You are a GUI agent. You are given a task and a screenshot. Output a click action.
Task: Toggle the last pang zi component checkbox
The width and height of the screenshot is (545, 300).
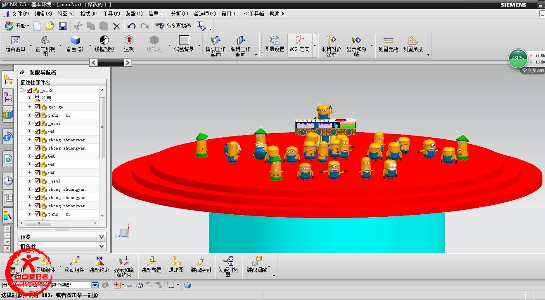click(x=37, y=214)
